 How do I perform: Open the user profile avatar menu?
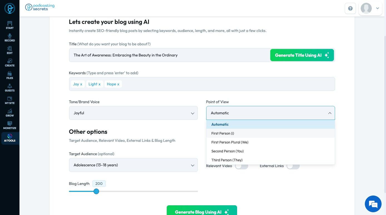pyautogui.click(x=370, y=8)
